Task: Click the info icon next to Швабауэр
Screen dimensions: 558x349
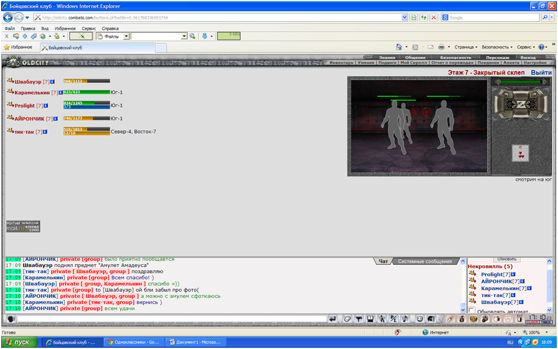Action: pos(52,81)
